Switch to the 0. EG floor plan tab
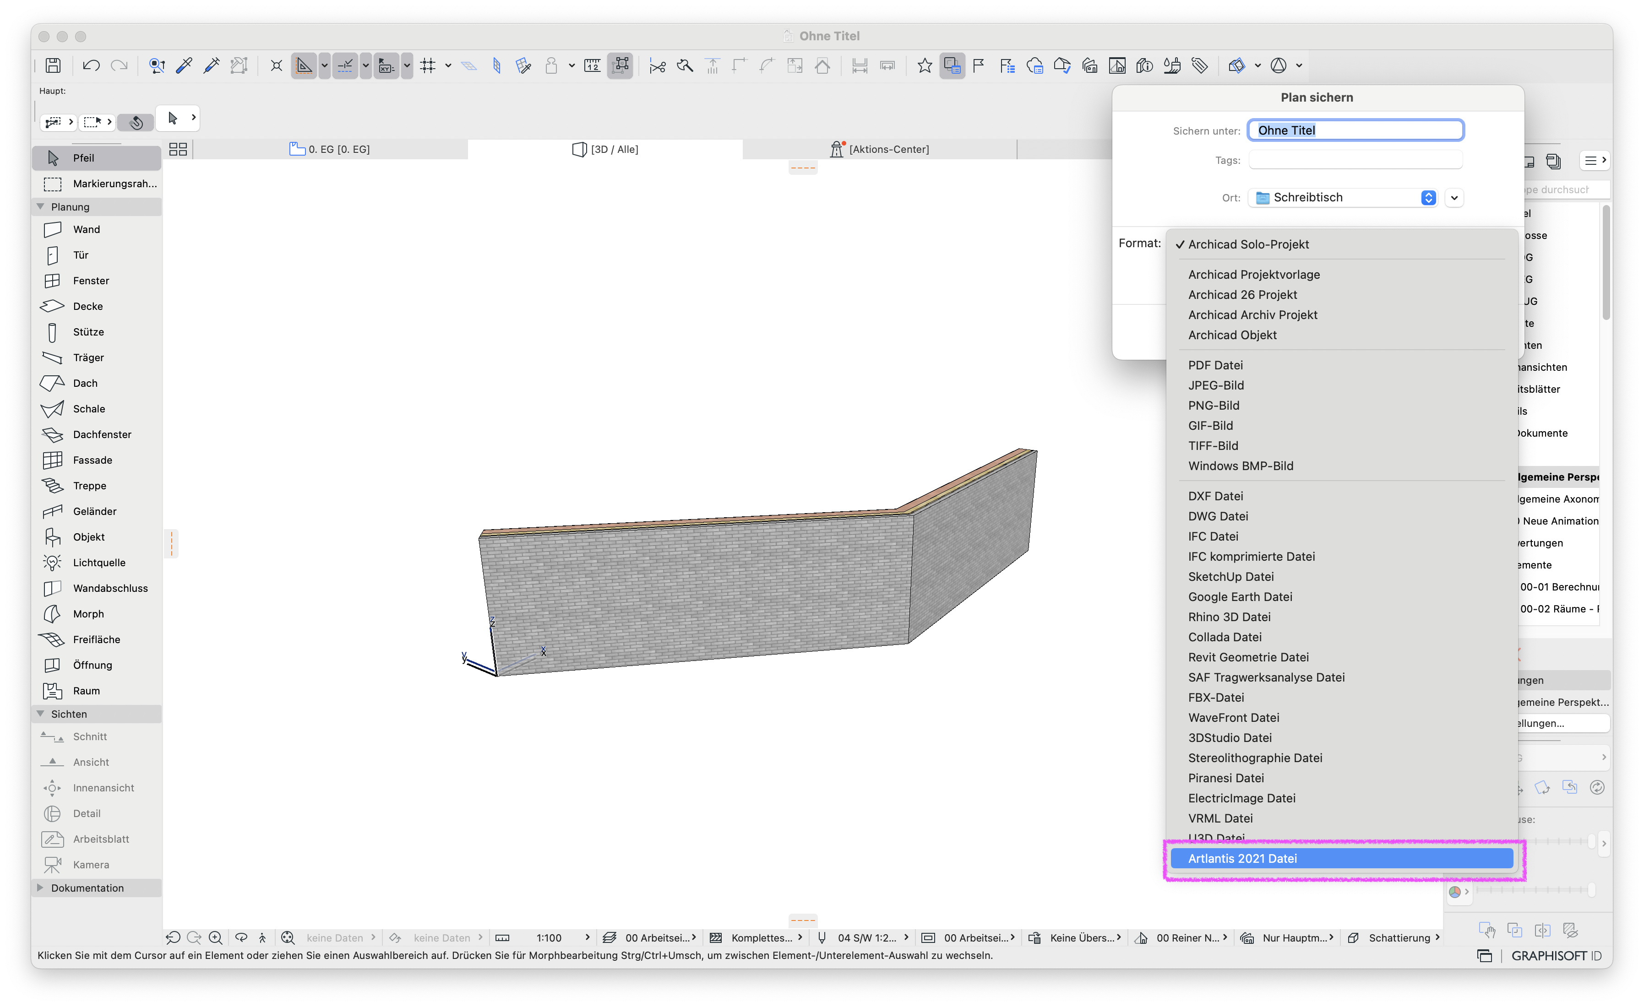The image size is (1644, 1007). pos(330,149)
